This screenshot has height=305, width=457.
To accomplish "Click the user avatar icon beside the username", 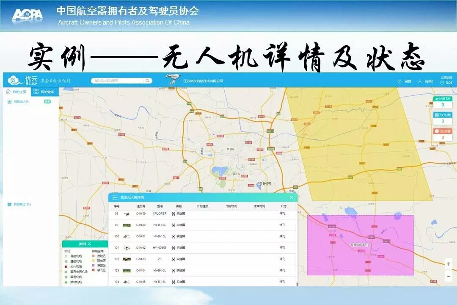I will pyautogui.click(x=420, y=81).
